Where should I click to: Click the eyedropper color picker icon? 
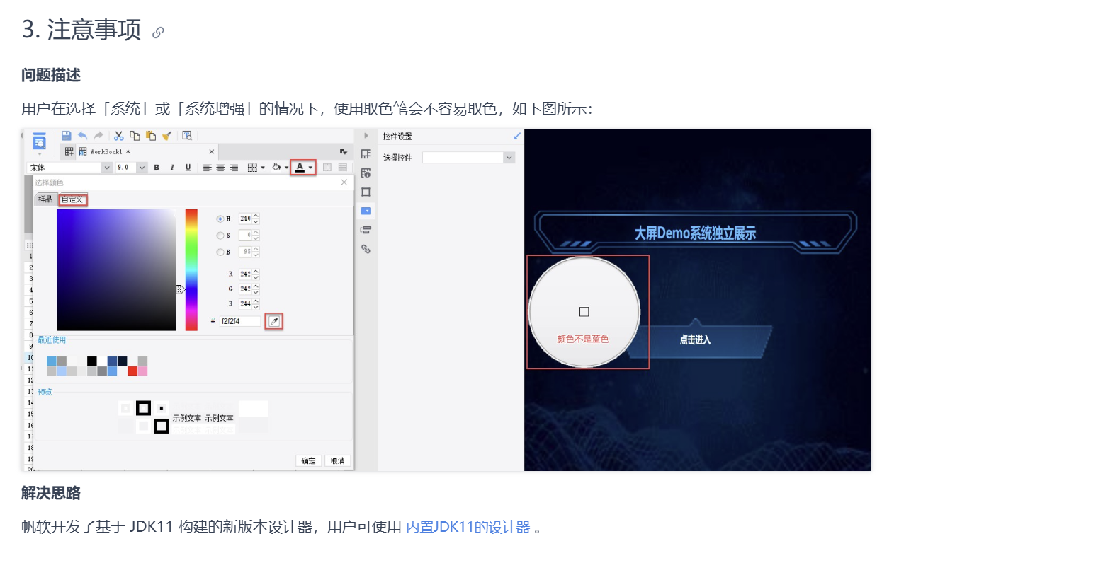(x=273, y=321)
